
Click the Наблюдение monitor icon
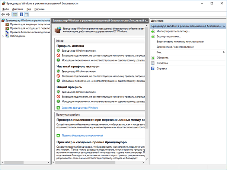[7, 36]
